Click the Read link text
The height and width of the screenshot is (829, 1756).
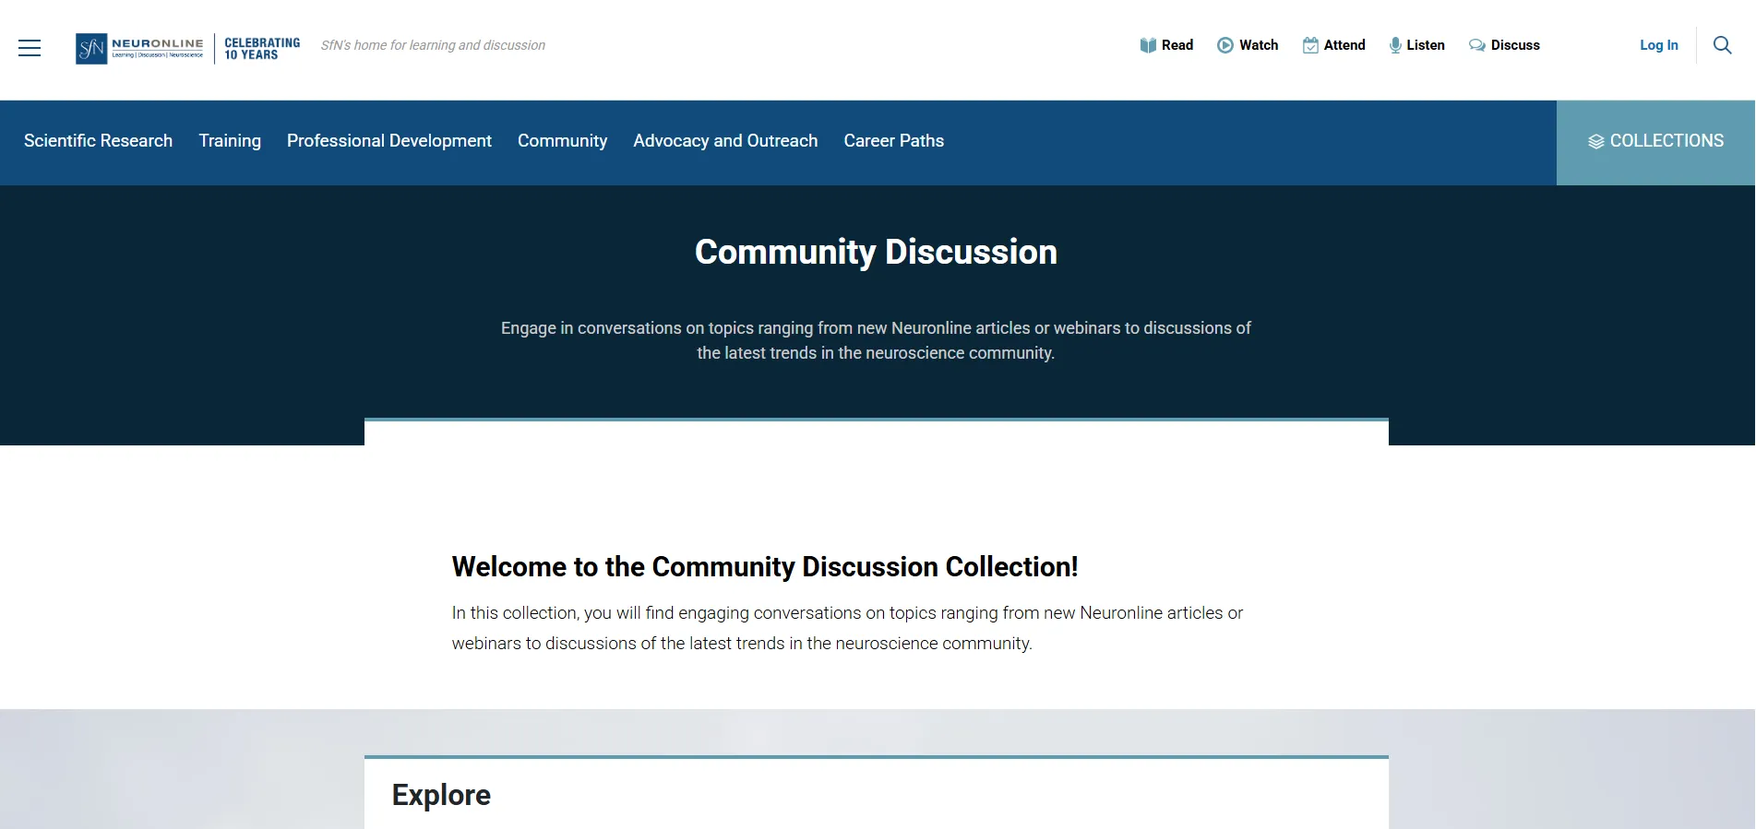pos(1177,45)
